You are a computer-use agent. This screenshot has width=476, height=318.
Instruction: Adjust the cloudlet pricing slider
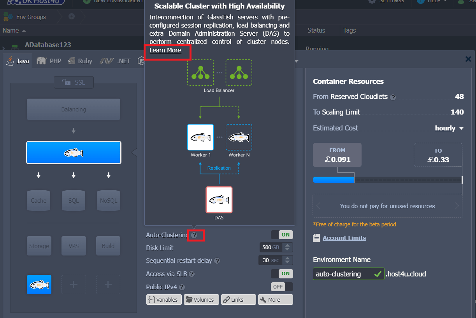[x=354, y=179]
